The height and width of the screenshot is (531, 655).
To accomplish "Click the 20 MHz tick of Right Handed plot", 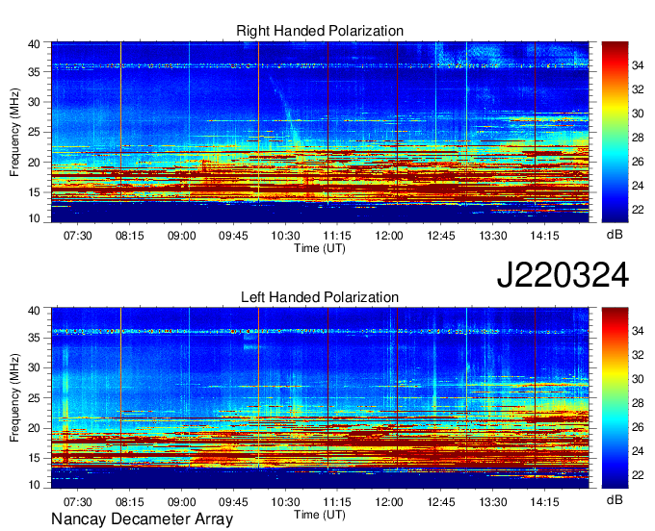I will [34, 163].
